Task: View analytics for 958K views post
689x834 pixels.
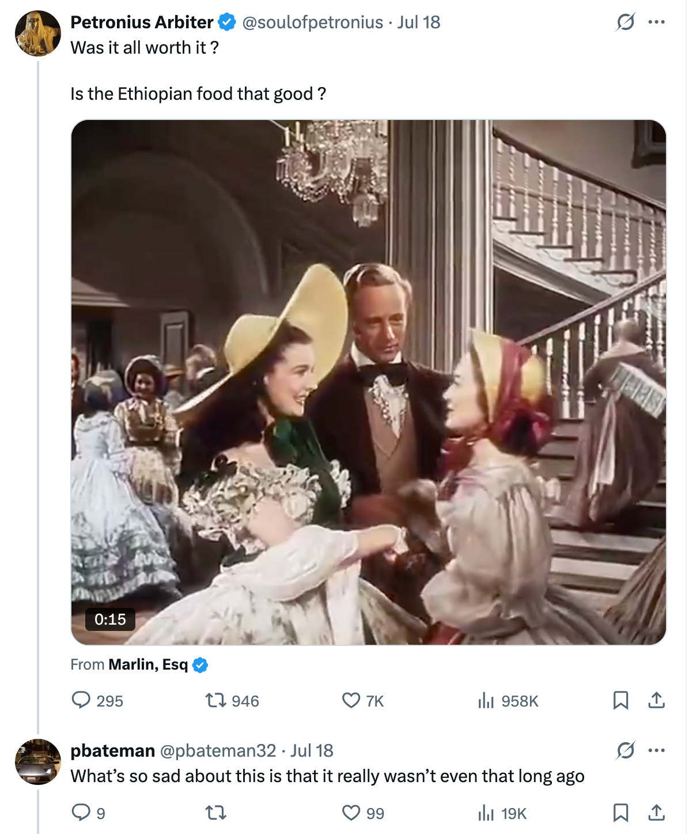Action: [x=486, y=700]
